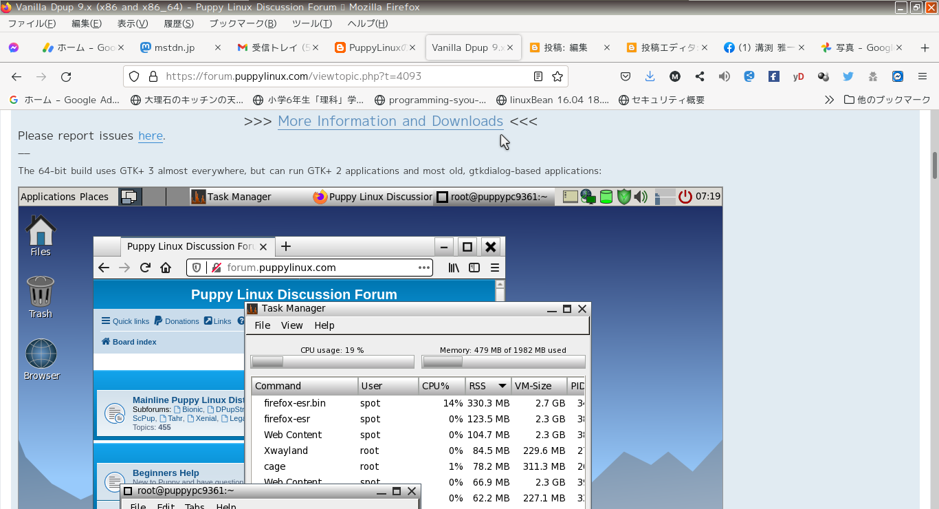Click the embedded desktop's Applications menu
The height and width of the screenshot is (509, 939).
[x=48, y=197]
